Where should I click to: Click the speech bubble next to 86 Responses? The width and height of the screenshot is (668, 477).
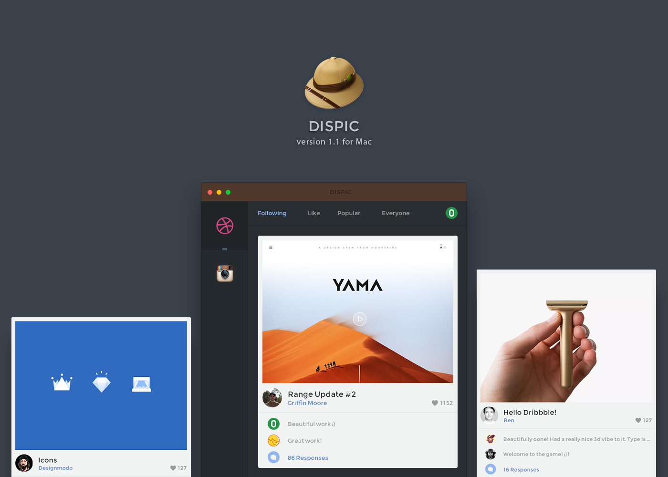(x=273, y=457)
